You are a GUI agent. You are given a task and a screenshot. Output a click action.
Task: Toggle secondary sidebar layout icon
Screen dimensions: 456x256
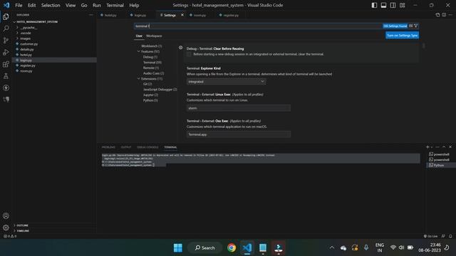393,5
